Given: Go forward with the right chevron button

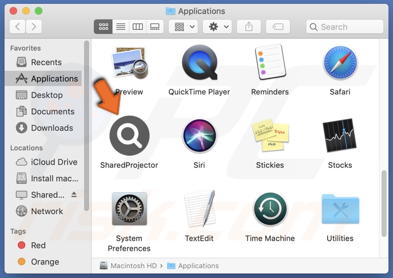Looking at the screenshot, I should pos(34,26).
